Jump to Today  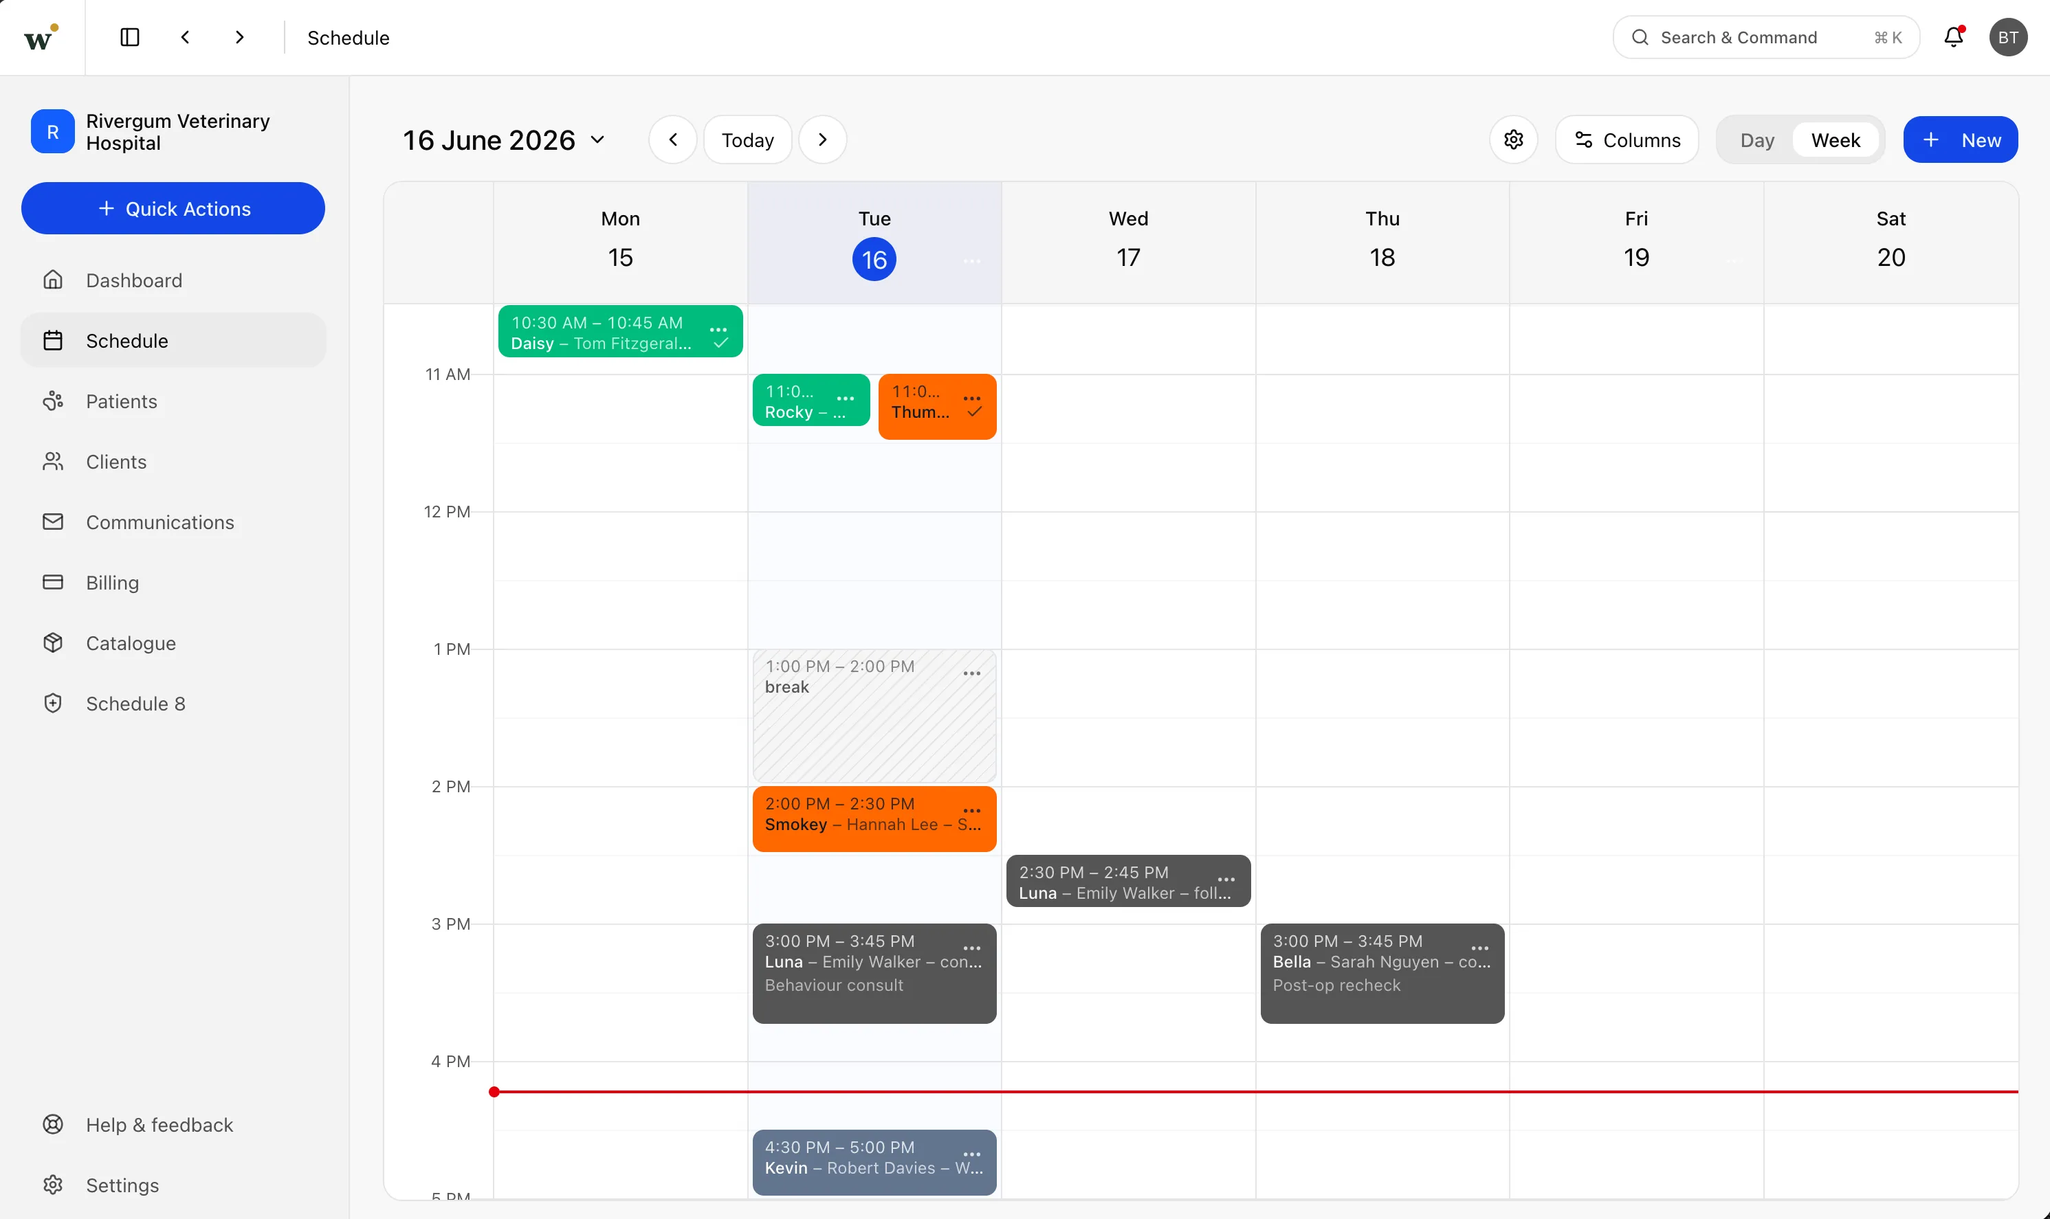[748, 139]
